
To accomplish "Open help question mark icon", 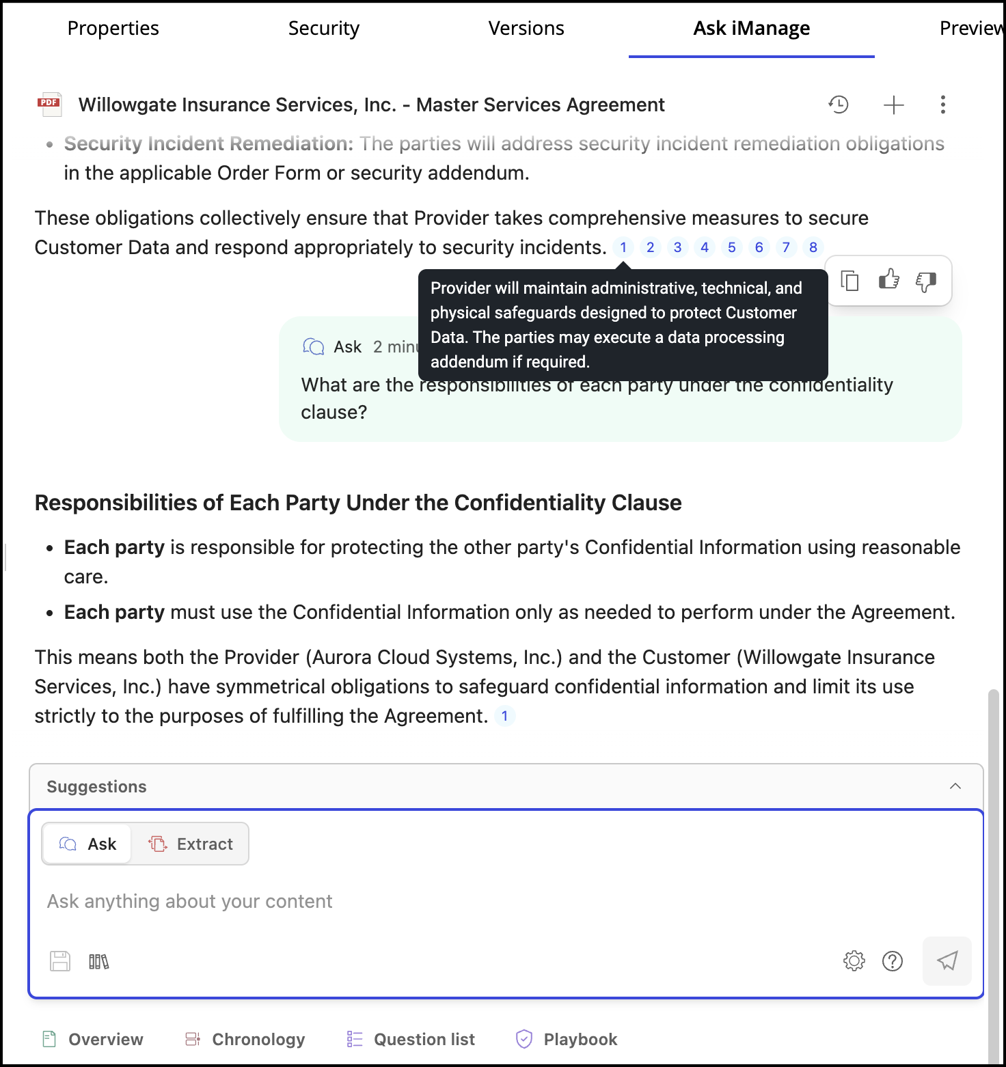I will tap(893, 961).
